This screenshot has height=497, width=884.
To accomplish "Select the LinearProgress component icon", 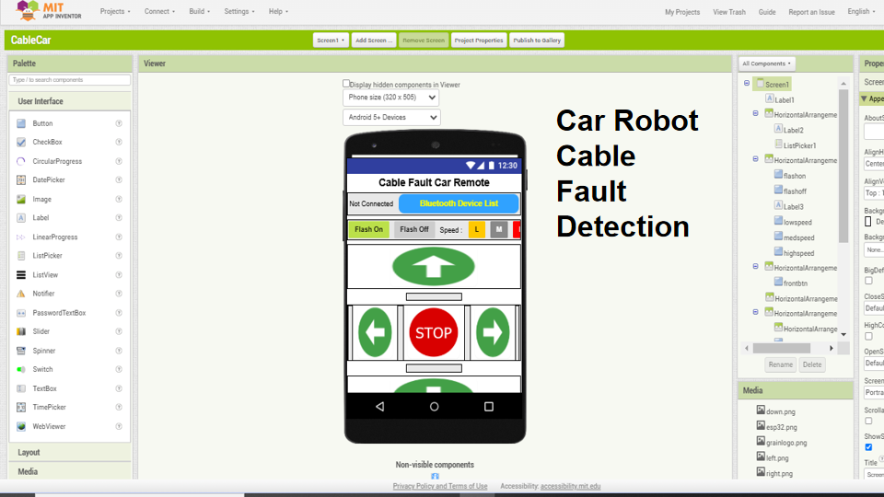I will click(21, 237).
